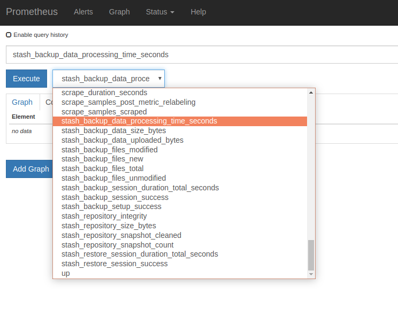The image size is (398, 309).
Task: Select scrape_duration_seconds from the metric list
Action: point(104,92)
